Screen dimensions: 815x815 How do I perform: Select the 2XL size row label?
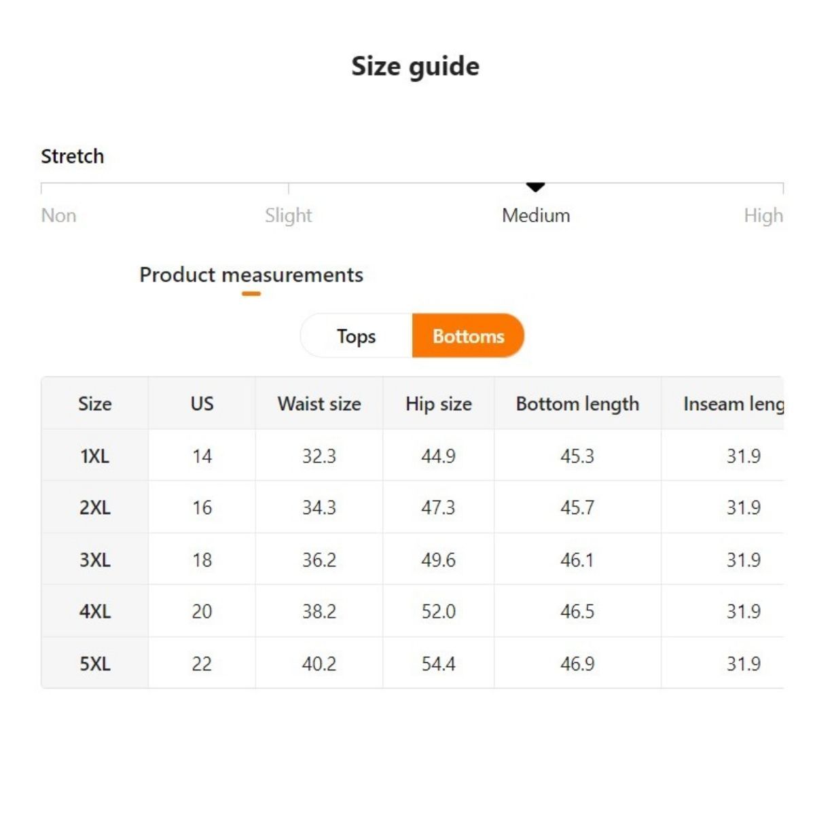point(94,507)
